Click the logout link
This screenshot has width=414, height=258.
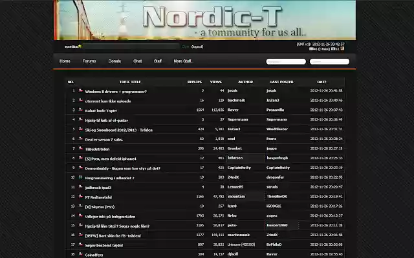pyautogui.click(x=197, y=46)
